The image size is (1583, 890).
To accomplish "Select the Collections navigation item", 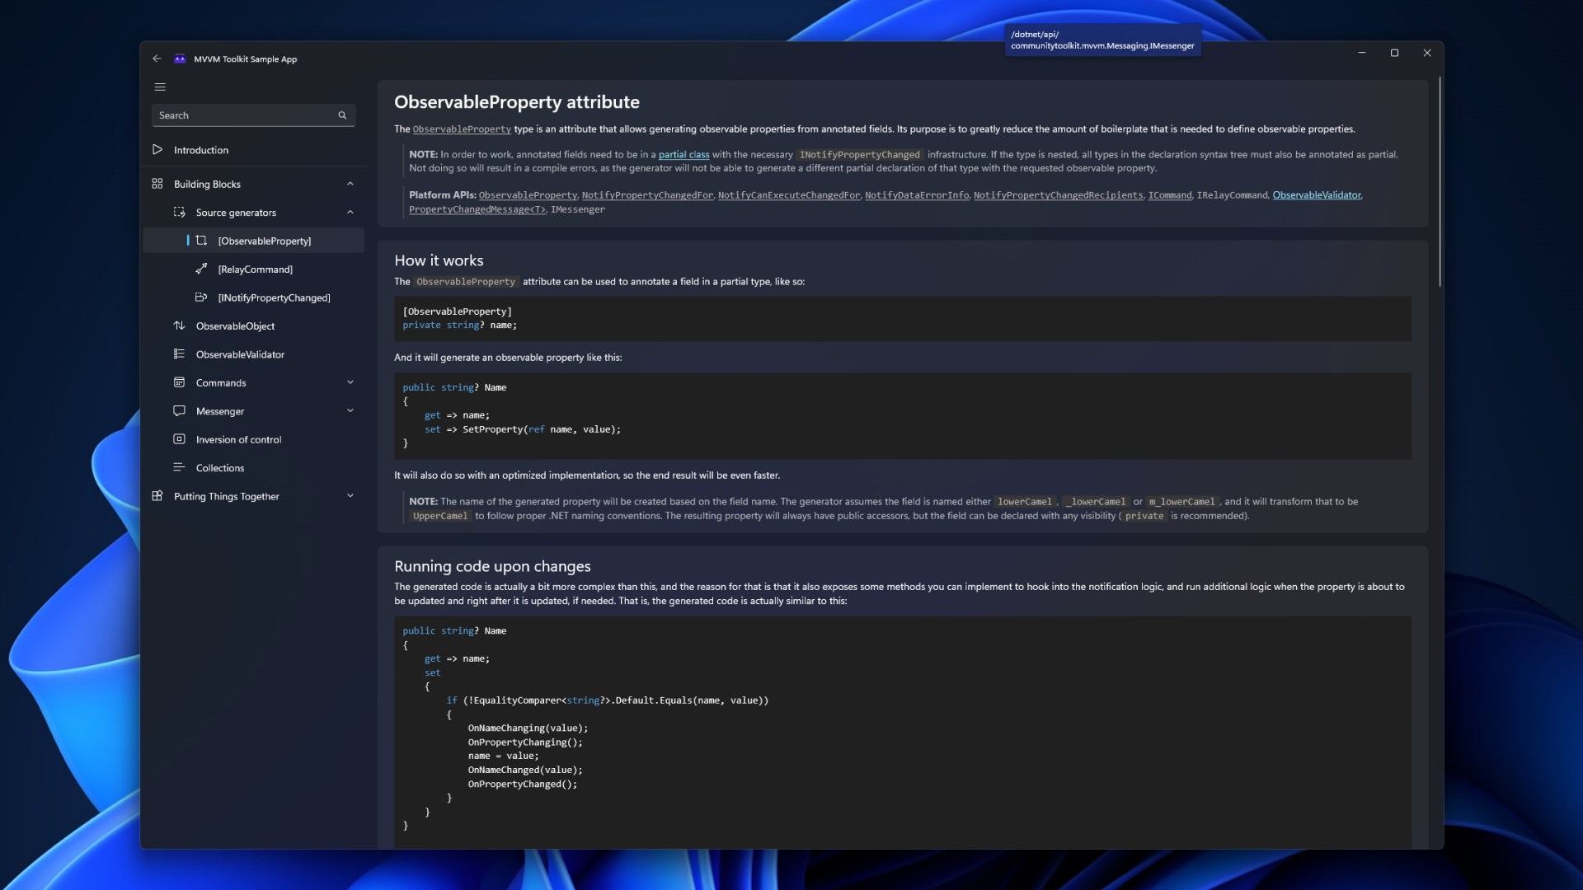I will pyautogui.click(x=220, y=468).
